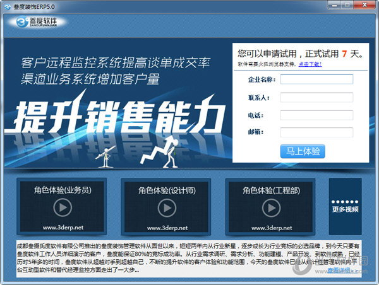Viewport: 379px width, 285px height.
Task: Click the 提升销售能力 banner headline
Action: click(x=119, y=116)
